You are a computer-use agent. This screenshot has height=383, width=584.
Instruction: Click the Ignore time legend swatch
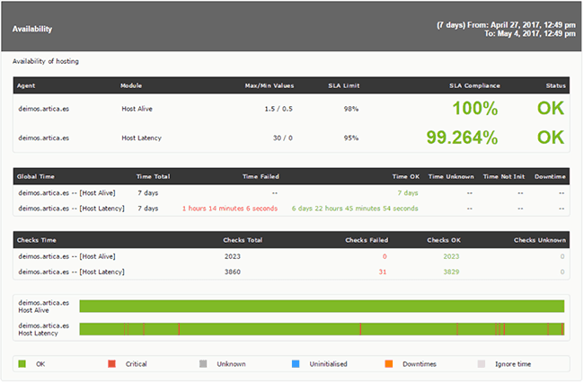pyautogui.click(x=482, y=364)
